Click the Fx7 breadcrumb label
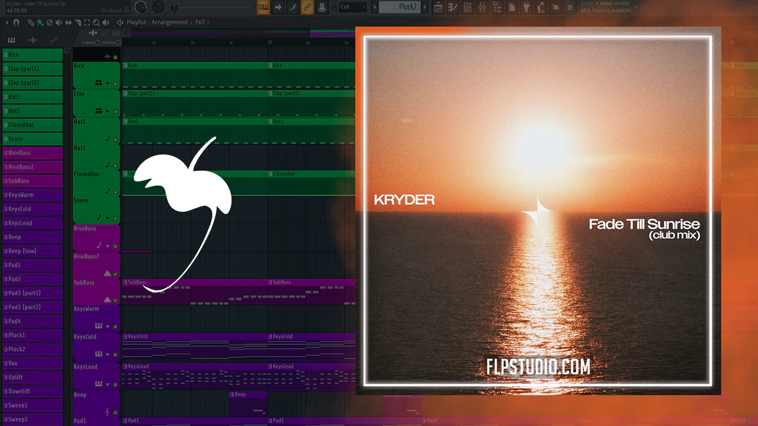This screenshot has height=426, width=758. pos(200,22)
